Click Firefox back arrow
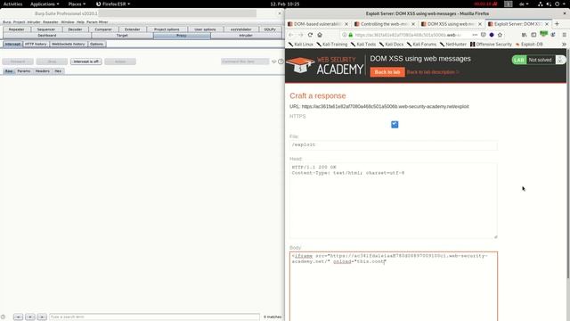This screenshot has height=321, width=570. (291, 35)
